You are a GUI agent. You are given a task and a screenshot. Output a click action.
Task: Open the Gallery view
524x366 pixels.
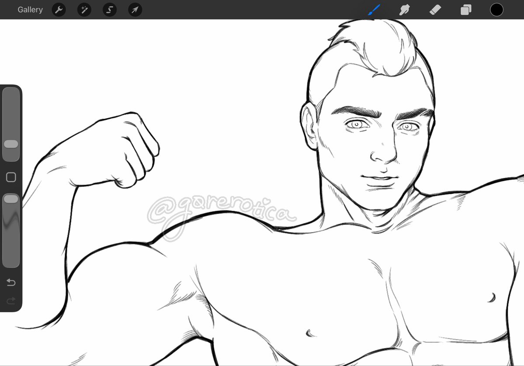[x=30, y=10]
